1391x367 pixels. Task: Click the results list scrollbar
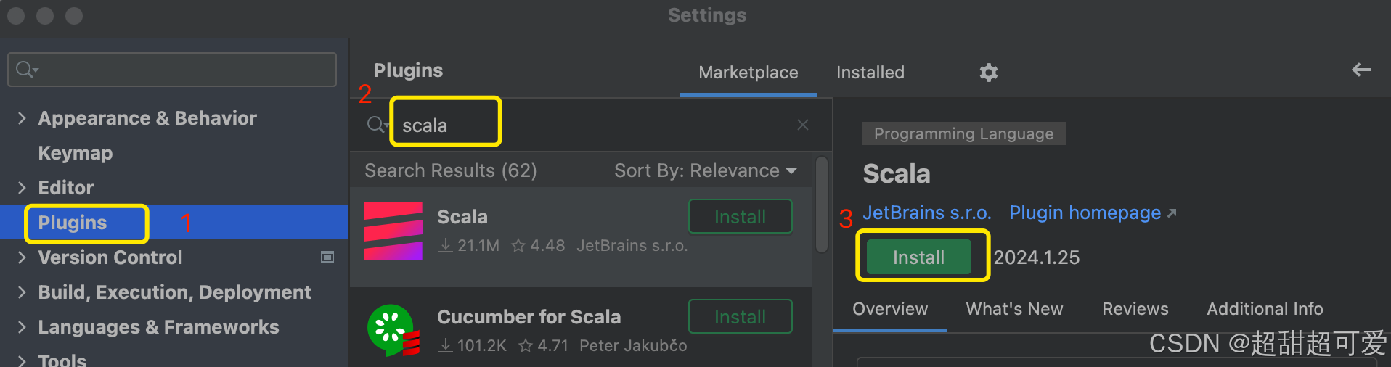pyautogui.click(x=822, y=206)
